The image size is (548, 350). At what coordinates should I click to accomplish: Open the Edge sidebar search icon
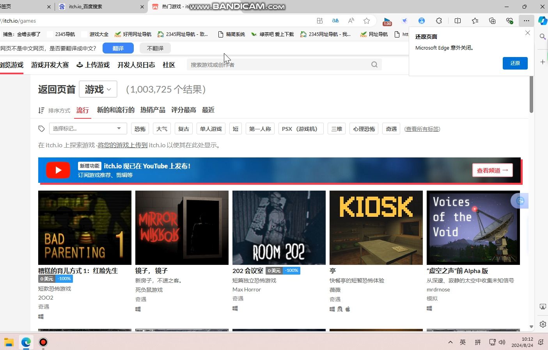(543, 37)
